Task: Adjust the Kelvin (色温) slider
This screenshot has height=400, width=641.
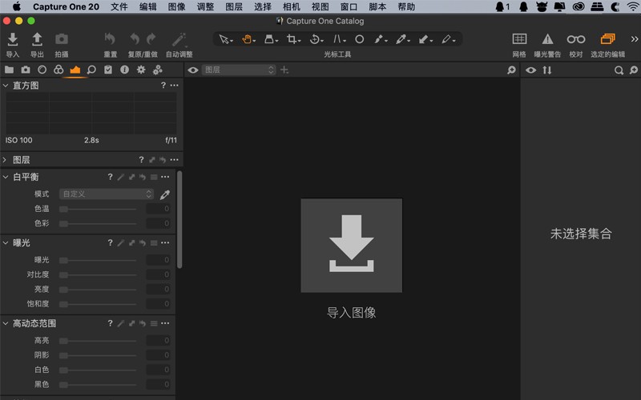Action: 98,209
